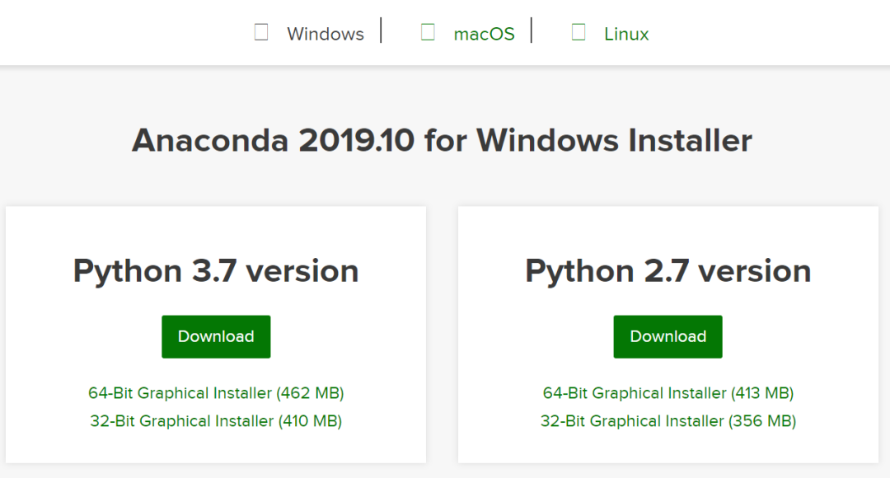Click the Windows platform icon
This screenshot has width=890, height=478.
[261, 33]
